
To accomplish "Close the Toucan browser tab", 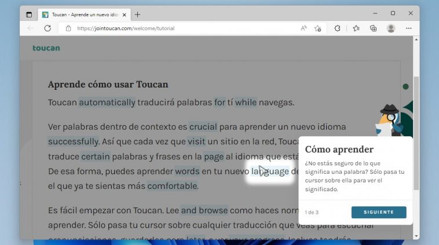I will coord(125,15).
